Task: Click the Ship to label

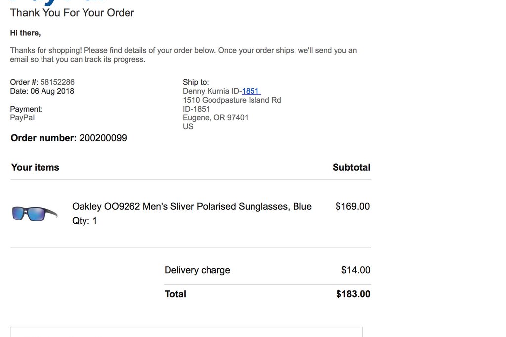Action: coord(196,82)
